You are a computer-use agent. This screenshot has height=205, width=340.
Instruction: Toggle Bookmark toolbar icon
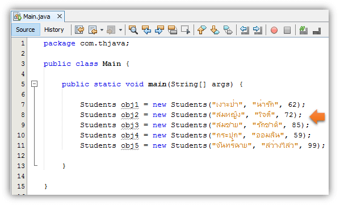pyautogui.click(x=228, y=30)
